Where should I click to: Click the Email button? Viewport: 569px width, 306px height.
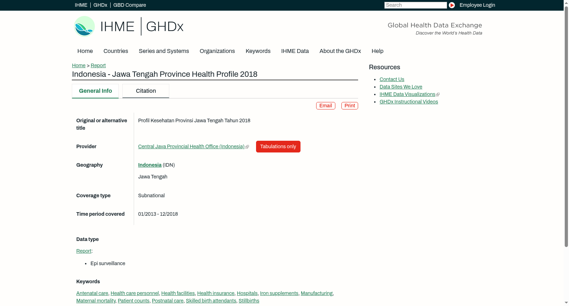coord(326,106)
